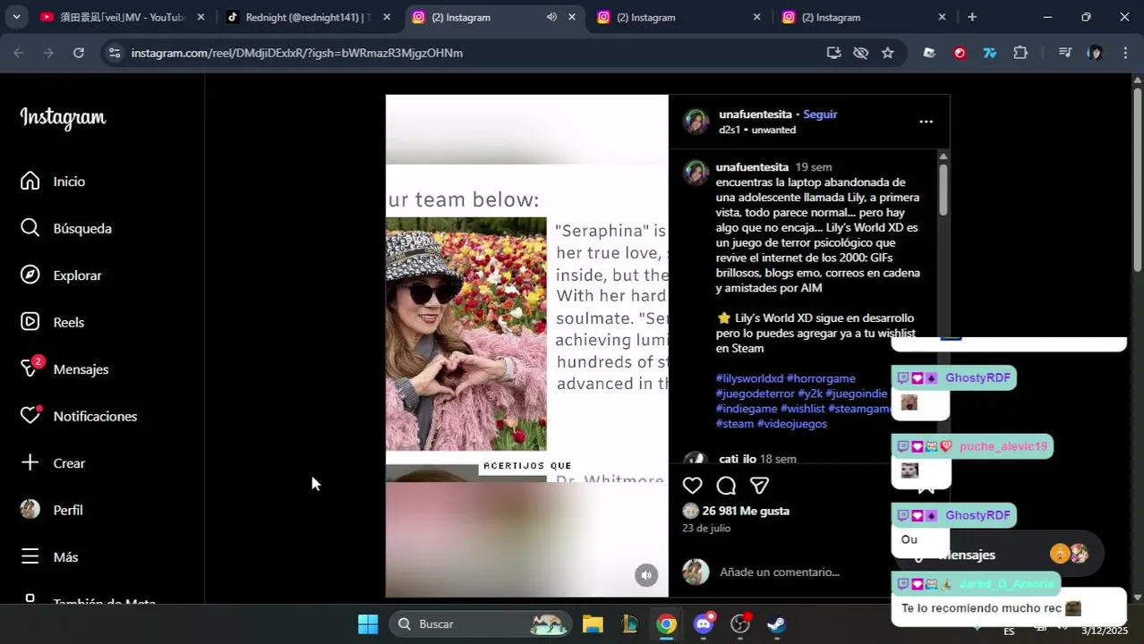Switch to the YouTube veil MV tab
This screenshot has height=644, width=1144.
coord(122,17)
